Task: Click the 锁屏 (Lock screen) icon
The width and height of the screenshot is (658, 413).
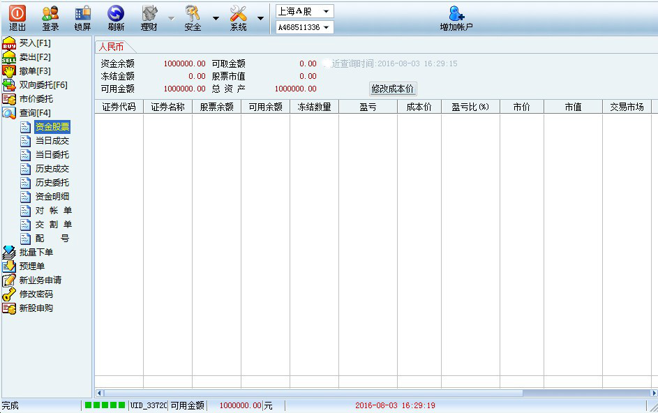Action: (x=82, y=13)
